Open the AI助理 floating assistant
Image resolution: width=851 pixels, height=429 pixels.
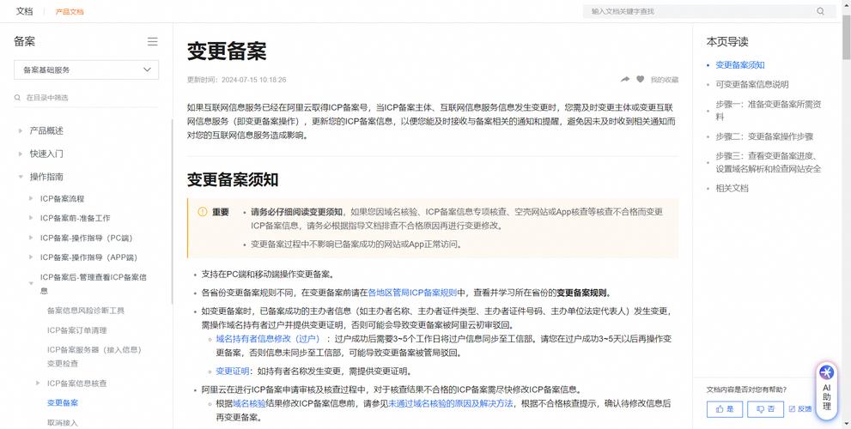click(x=827, y=389)
